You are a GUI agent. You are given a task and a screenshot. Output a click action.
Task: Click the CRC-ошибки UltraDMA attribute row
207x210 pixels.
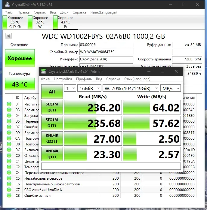101,190
